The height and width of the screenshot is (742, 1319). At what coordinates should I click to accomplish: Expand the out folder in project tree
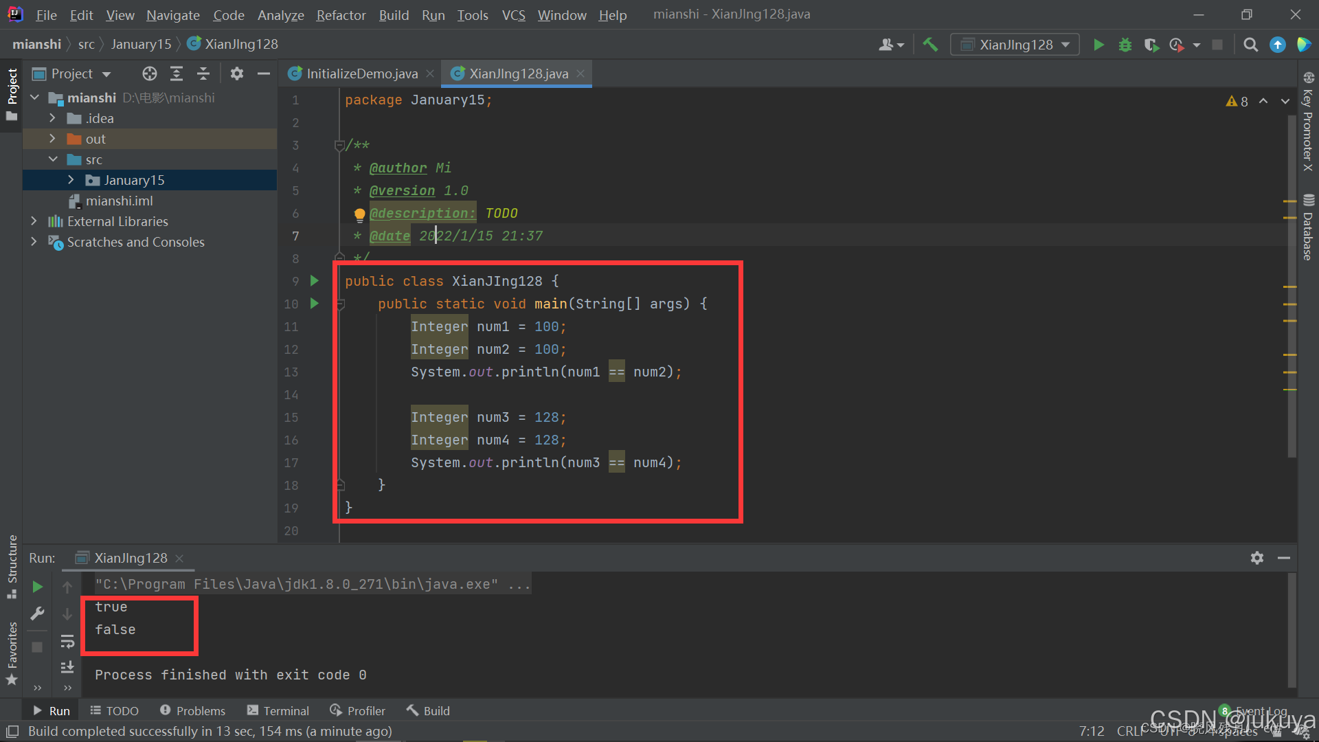point(52,139)
